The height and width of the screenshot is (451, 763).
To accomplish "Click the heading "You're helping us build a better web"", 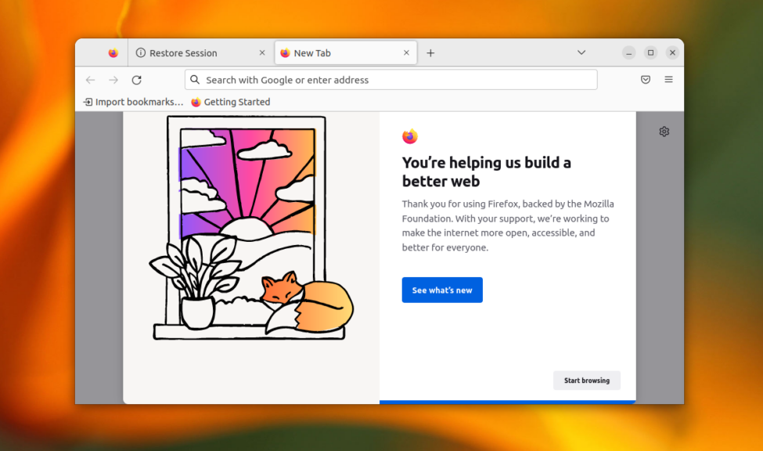I will tap(487, 171).
